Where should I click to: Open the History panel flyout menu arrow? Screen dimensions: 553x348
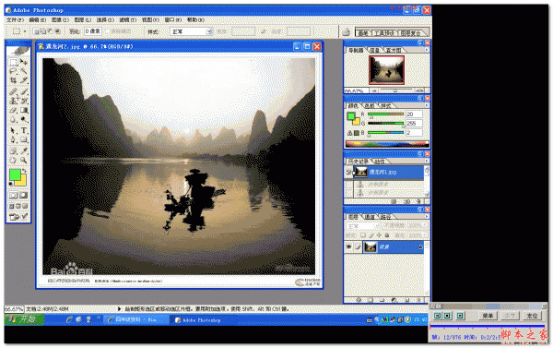427,161
